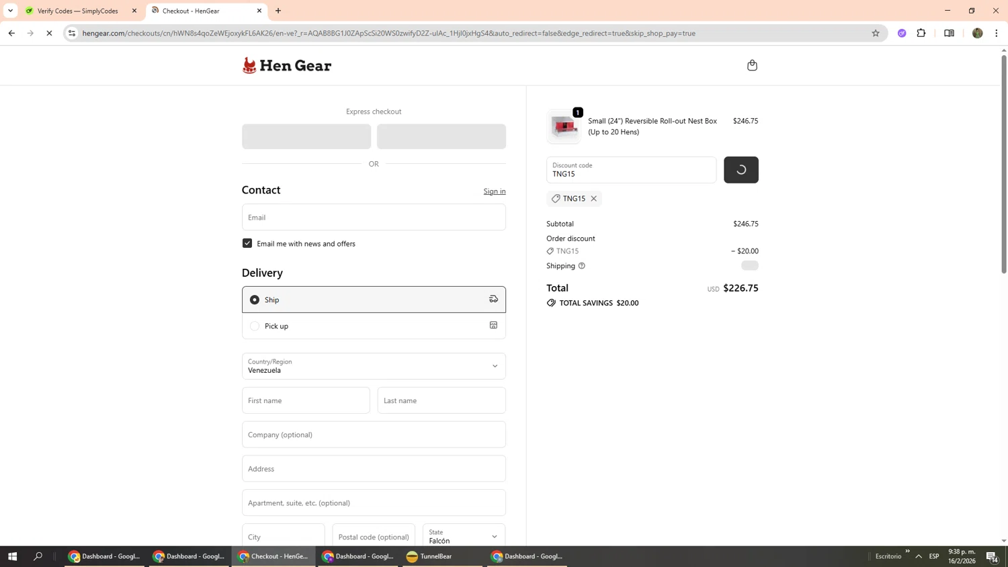Toggle Email me with news and offers
The height and width of the screenshot is (567, 1008).
[247, 243]
